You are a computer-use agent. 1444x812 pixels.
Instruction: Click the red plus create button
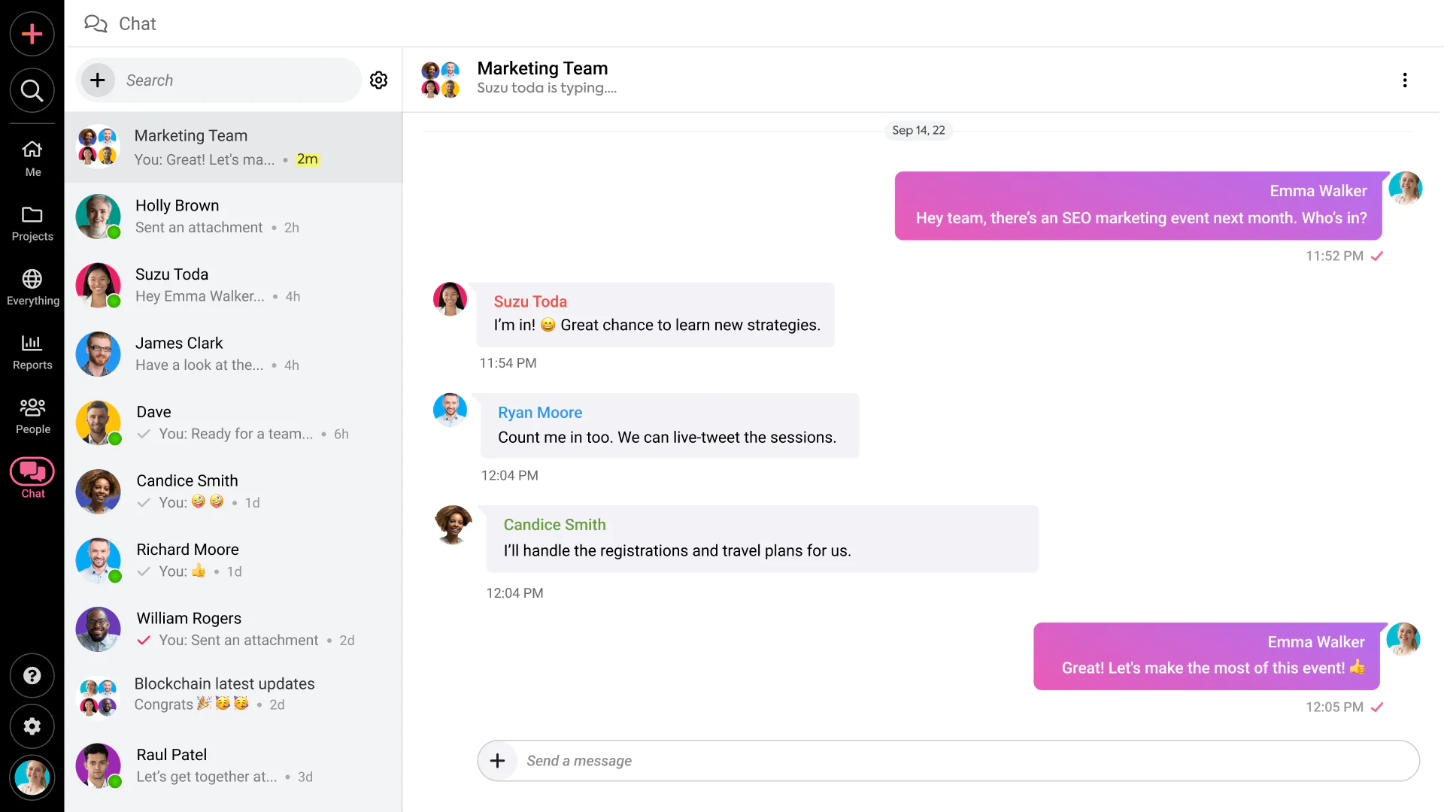pos(32,34)
